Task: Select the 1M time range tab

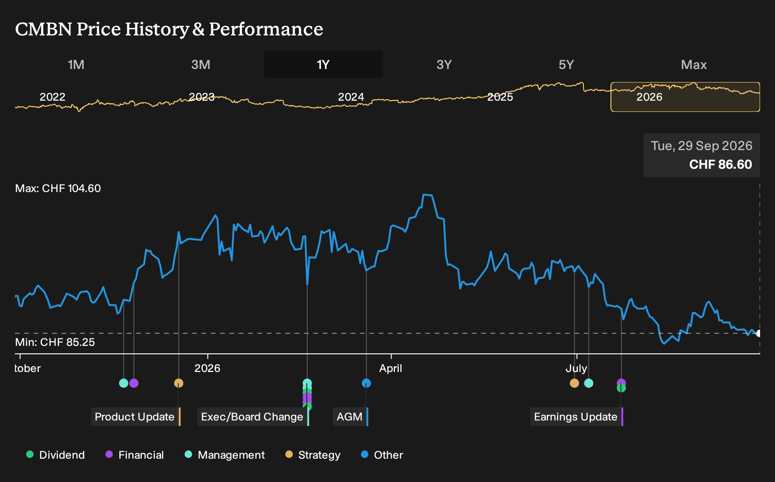Action: [76, 64]
